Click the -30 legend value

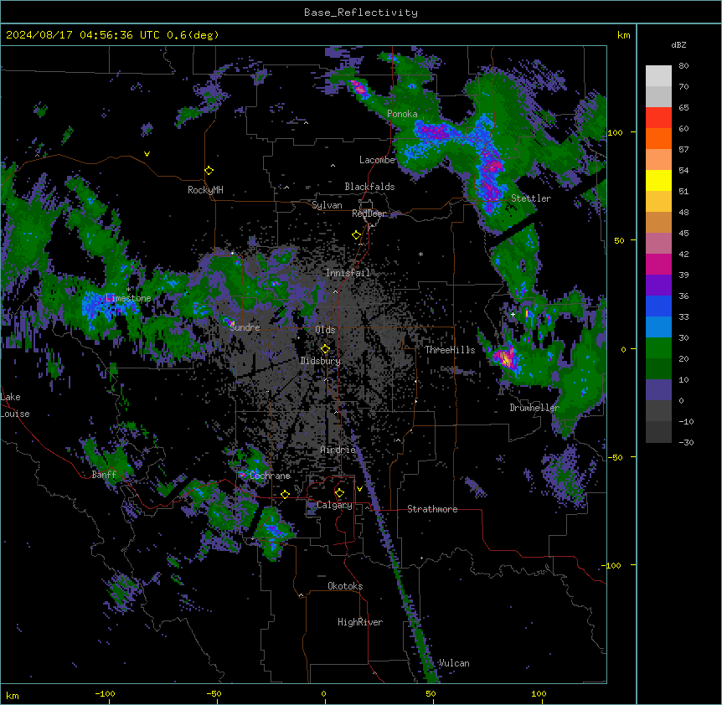(686, 442)
